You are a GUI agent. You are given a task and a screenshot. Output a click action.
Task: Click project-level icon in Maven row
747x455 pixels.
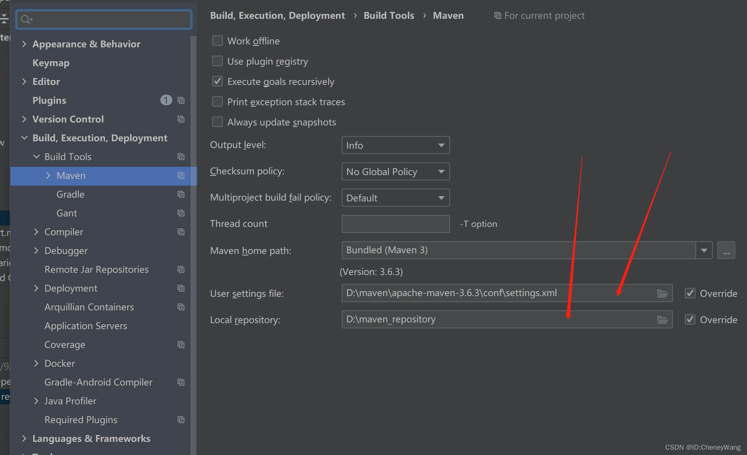pos(181,175)
